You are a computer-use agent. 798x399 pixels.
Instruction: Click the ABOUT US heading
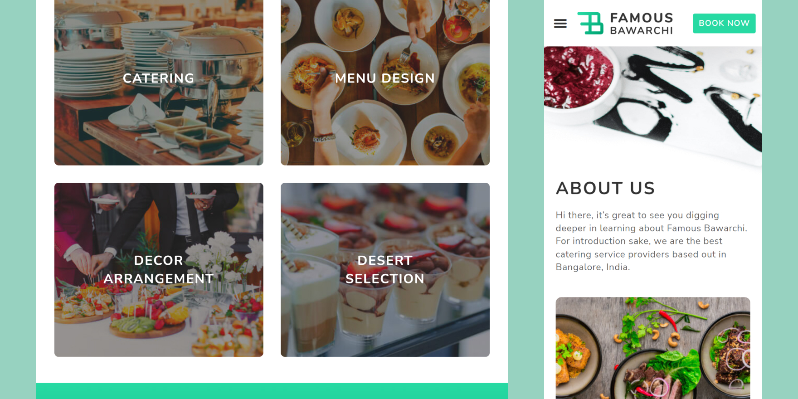(x=605, y=188)
